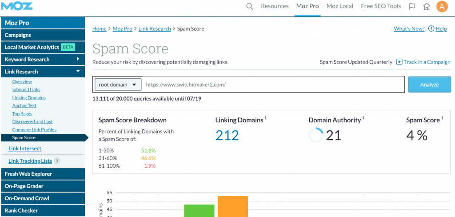Open Inbound Links in sidebar
The width and height of the screenshot is (455, 217).
tap(26, 89)
